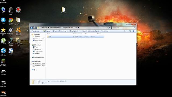Click Program Files (x86) breadcrumb
The image size is (172, 97).
68,27
